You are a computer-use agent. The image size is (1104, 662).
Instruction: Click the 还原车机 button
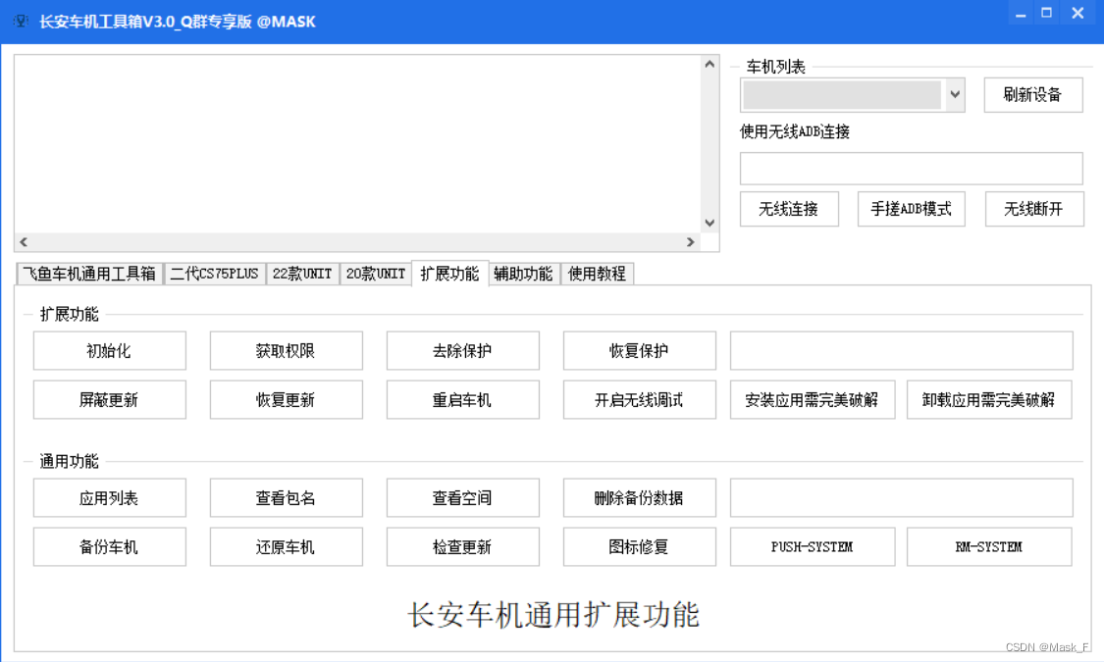286,546
